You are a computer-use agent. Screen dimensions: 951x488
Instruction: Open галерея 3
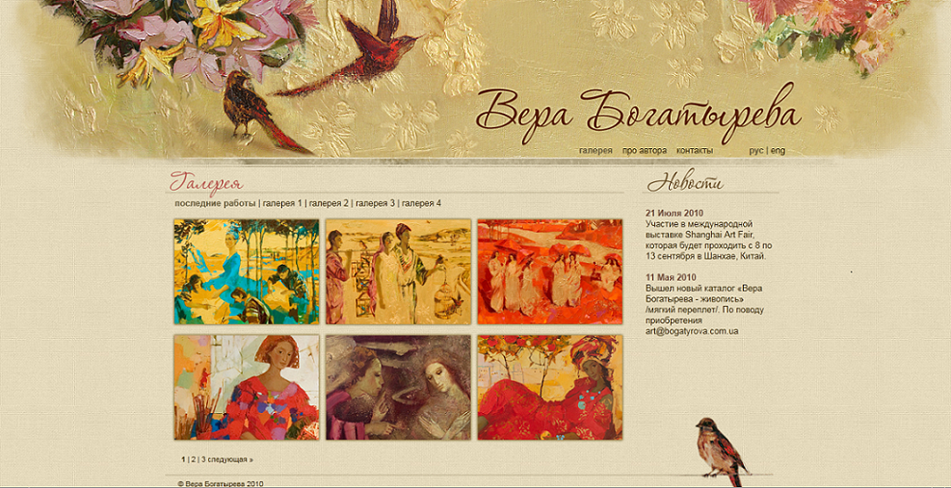375,204
